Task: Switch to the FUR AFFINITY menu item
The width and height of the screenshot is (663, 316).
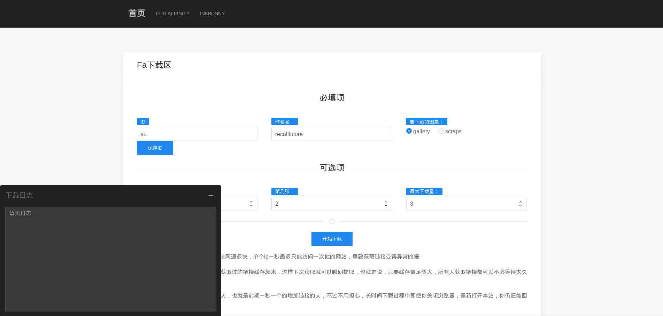Action: coord(173,14)
